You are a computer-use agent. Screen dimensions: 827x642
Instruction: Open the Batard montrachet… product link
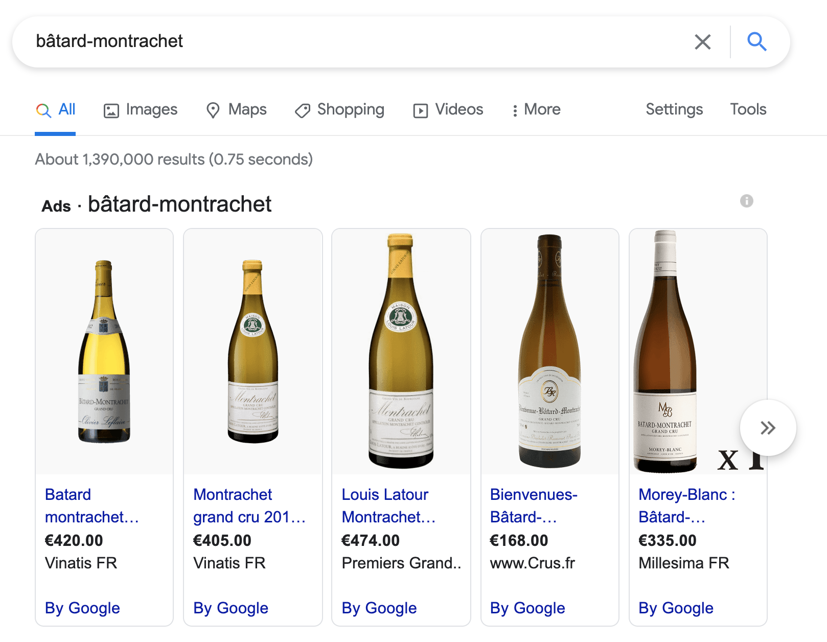pos(92,506)
